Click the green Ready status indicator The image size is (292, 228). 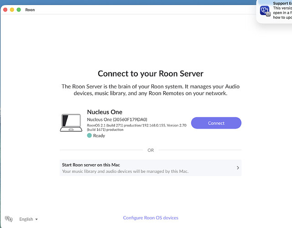point(89,135)
